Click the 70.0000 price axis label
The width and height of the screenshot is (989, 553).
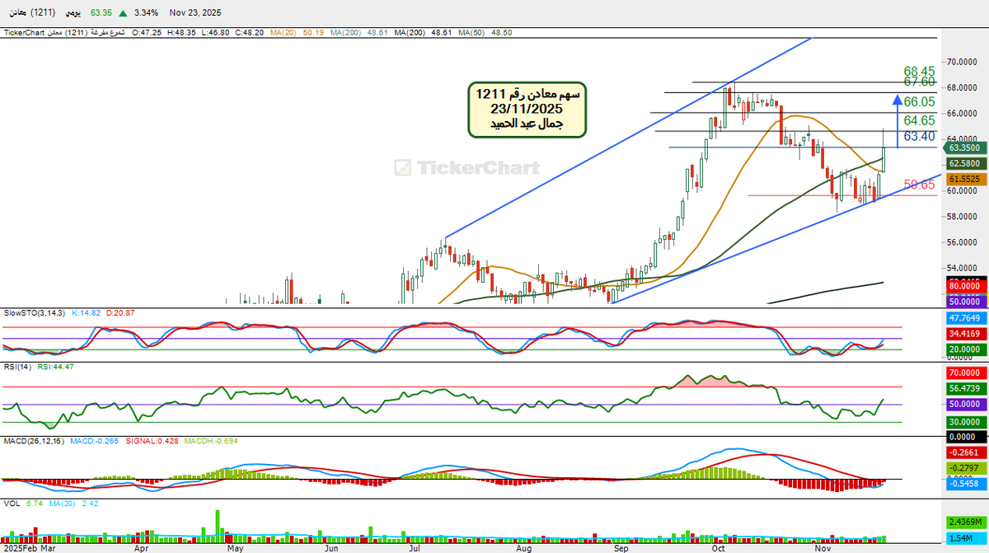pos(963,62)
